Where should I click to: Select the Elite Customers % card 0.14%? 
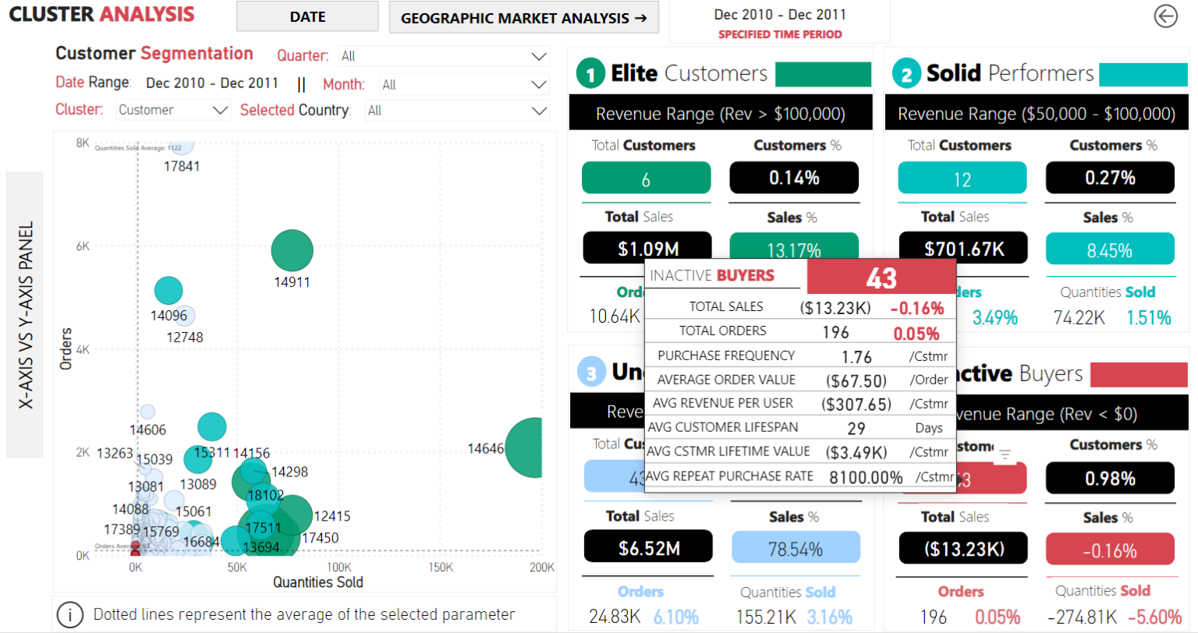click(x=794, y=178)
